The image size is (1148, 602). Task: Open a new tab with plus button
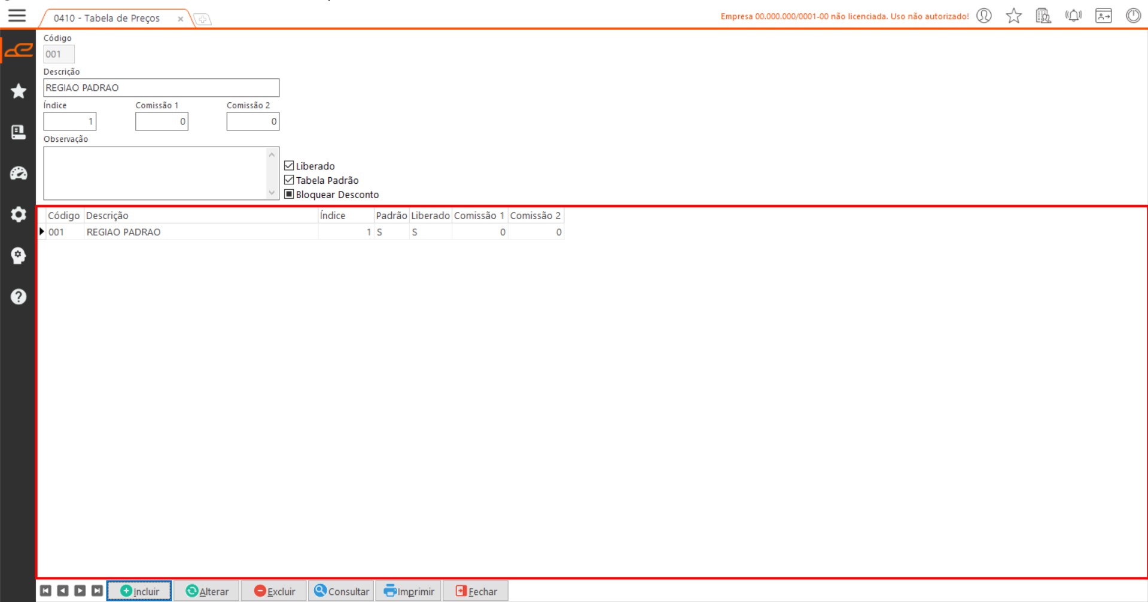(203, 20)
